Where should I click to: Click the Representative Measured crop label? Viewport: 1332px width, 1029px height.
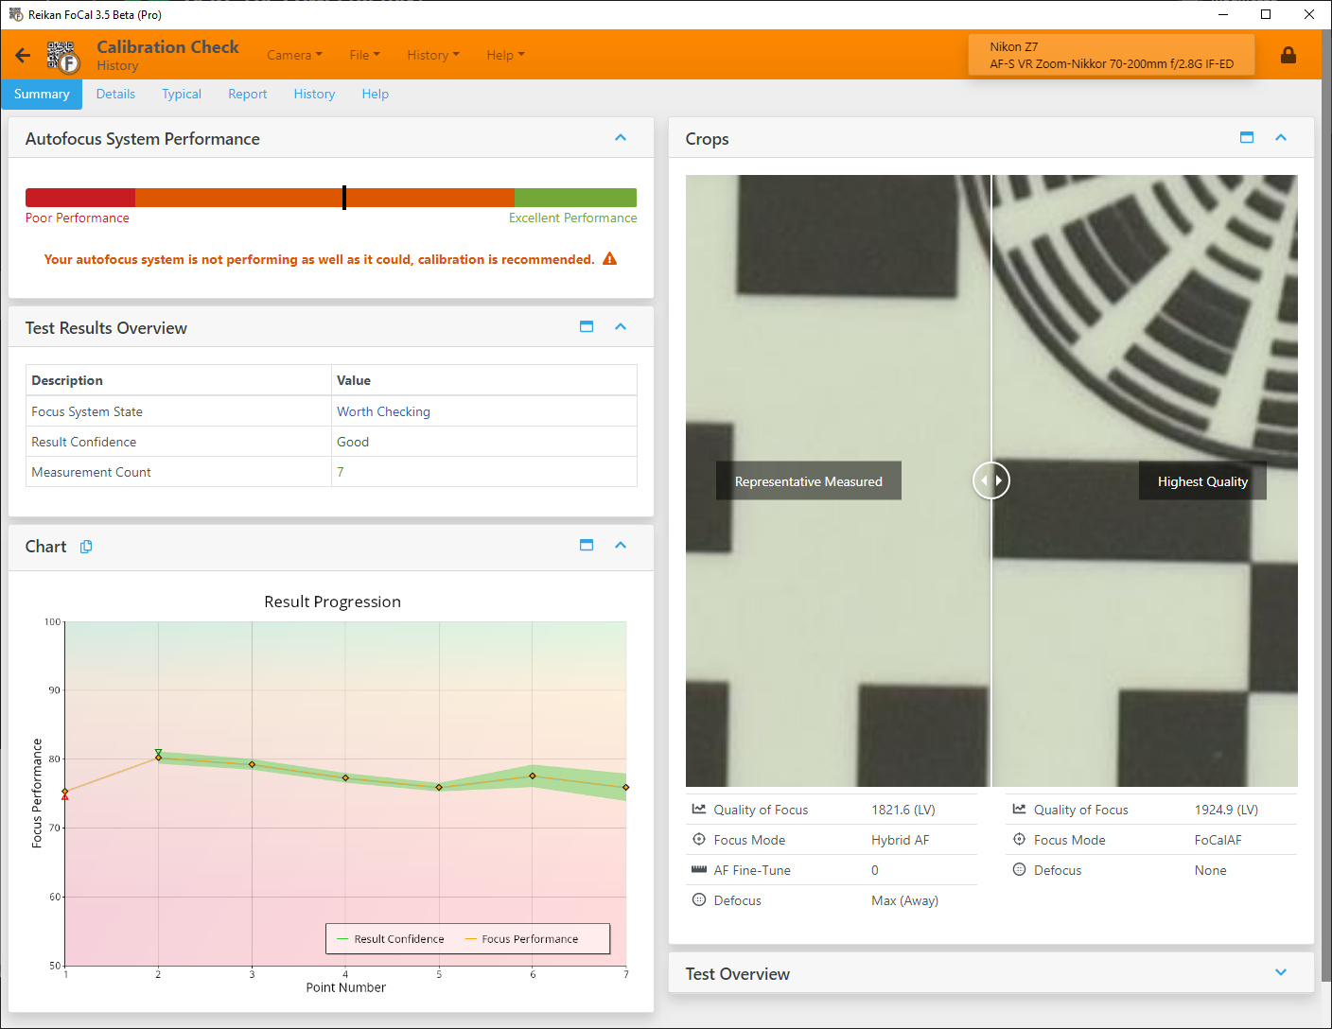point(809,480)
